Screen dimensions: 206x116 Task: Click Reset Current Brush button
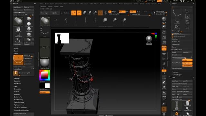coord(23,114)
